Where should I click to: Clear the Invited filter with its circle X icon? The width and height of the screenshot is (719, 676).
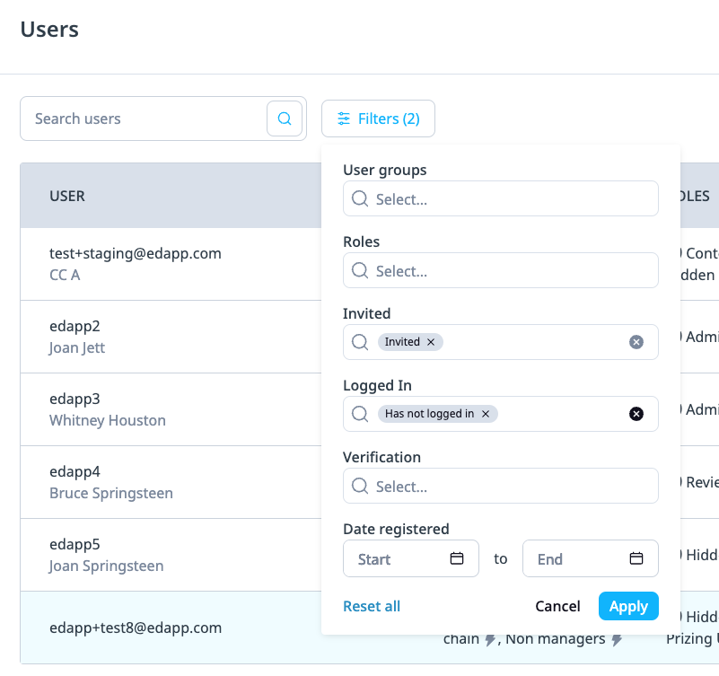636,341
